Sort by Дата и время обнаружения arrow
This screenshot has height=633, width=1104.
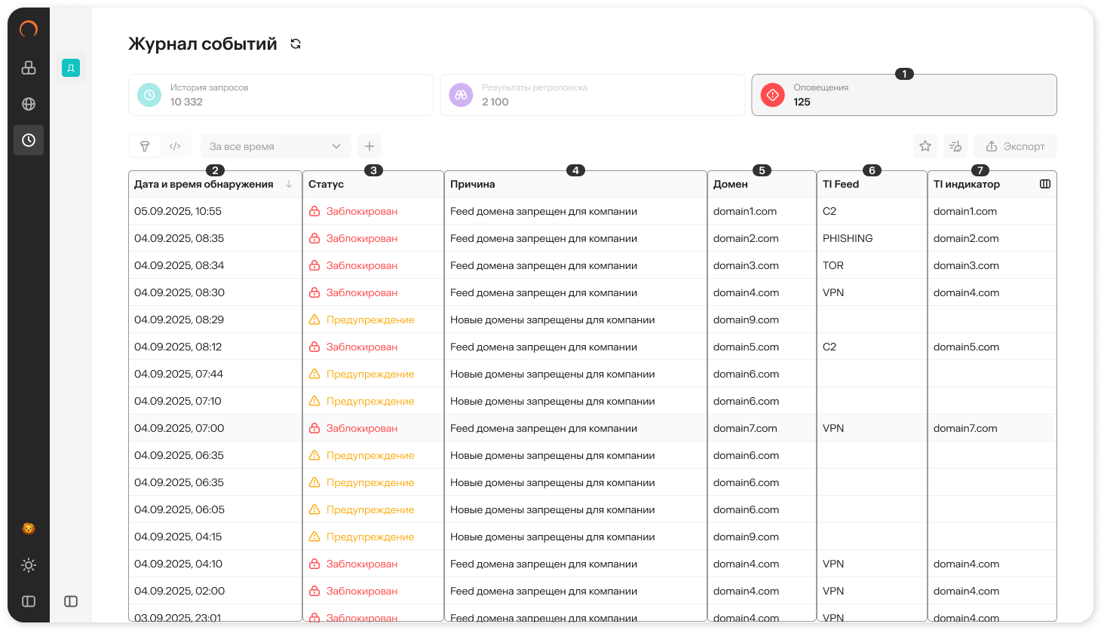(x=289, y=184)
